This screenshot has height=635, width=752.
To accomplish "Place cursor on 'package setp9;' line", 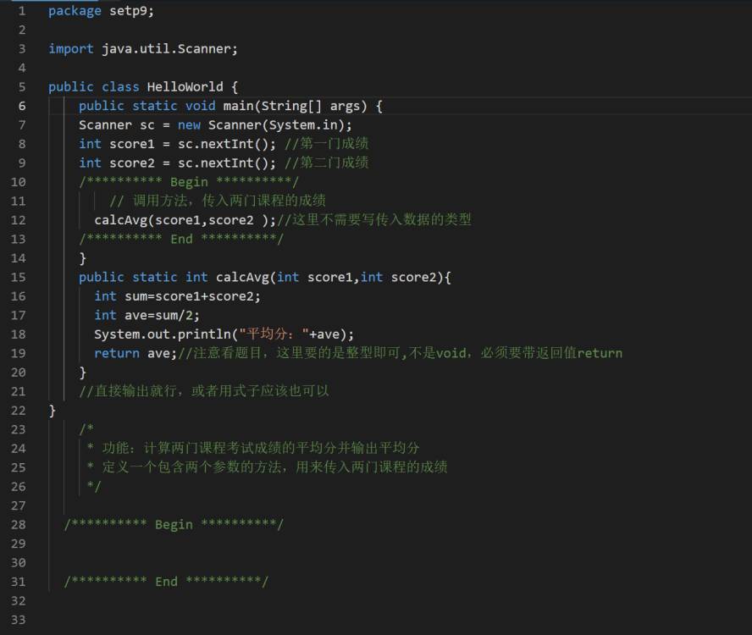I will [101, 11].
